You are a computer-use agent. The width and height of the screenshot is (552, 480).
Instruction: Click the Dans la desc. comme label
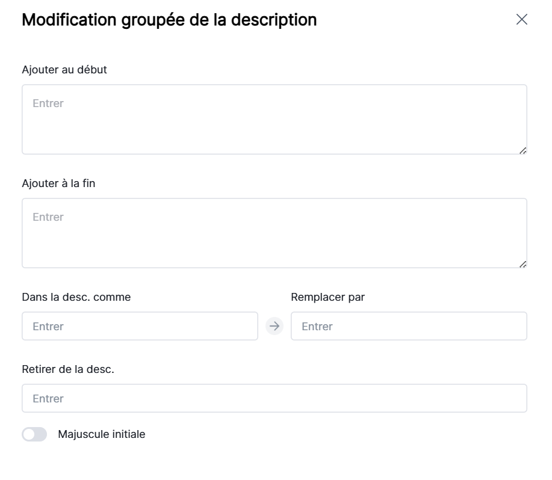click(76, 297)
